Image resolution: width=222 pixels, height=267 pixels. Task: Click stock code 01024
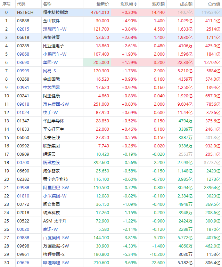(x=23, y=113)
